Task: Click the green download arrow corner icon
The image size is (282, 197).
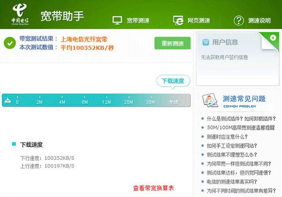Action: tap(273, 38)
